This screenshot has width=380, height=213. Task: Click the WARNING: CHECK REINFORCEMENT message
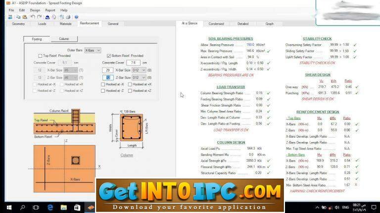coord(317,191)
